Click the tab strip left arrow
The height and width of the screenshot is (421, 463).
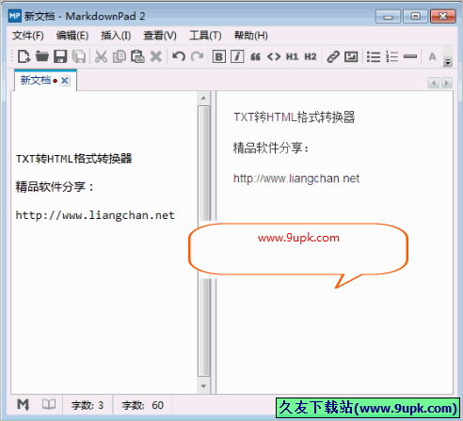pos(433,83)
